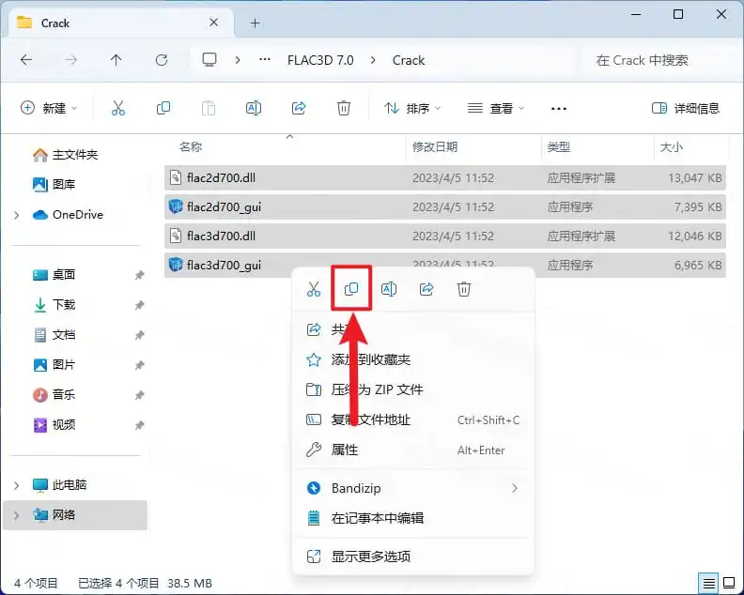Screen dimensions: 744x595
Task: Open the 查看 view dropdown
Action: pos(496,109)
